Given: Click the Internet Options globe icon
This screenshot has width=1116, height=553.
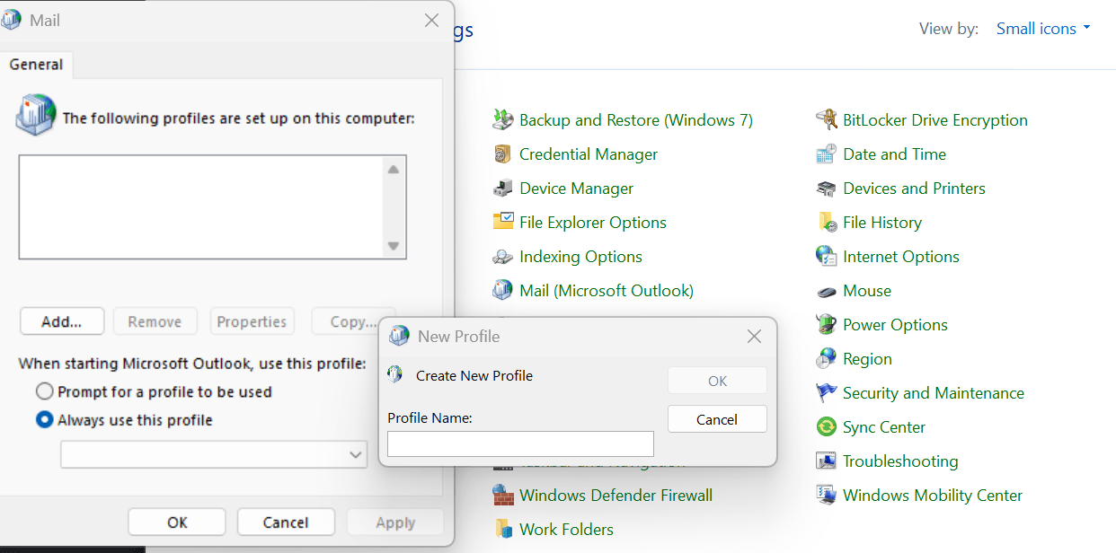Looking at the screenshot, I should (826, 257).
